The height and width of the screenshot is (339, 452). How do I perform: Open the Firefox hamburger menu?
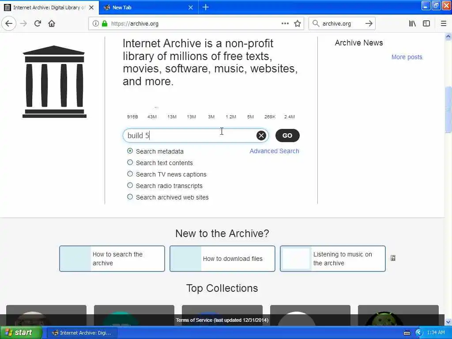coord(443,23)
